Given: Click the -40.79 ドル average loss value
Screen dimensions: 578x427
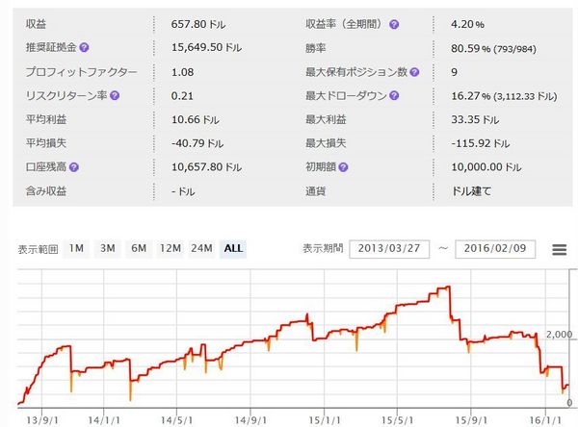Looking at the screenshot, I should tap(197, 143).
